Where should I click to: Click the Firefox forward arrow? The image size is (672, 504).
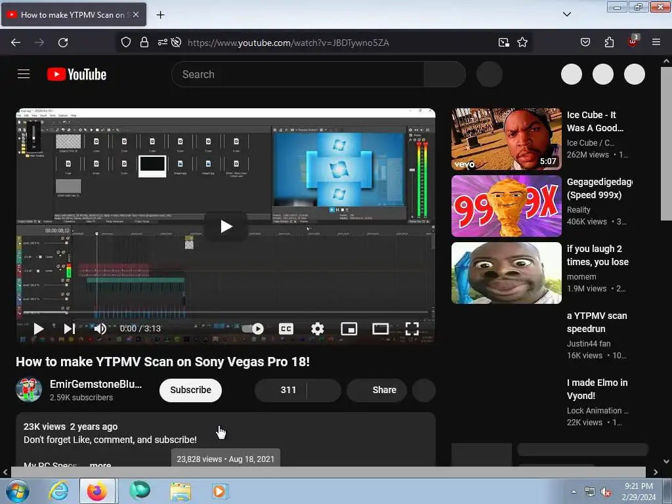pyautogui.click(x=39, y=43)
